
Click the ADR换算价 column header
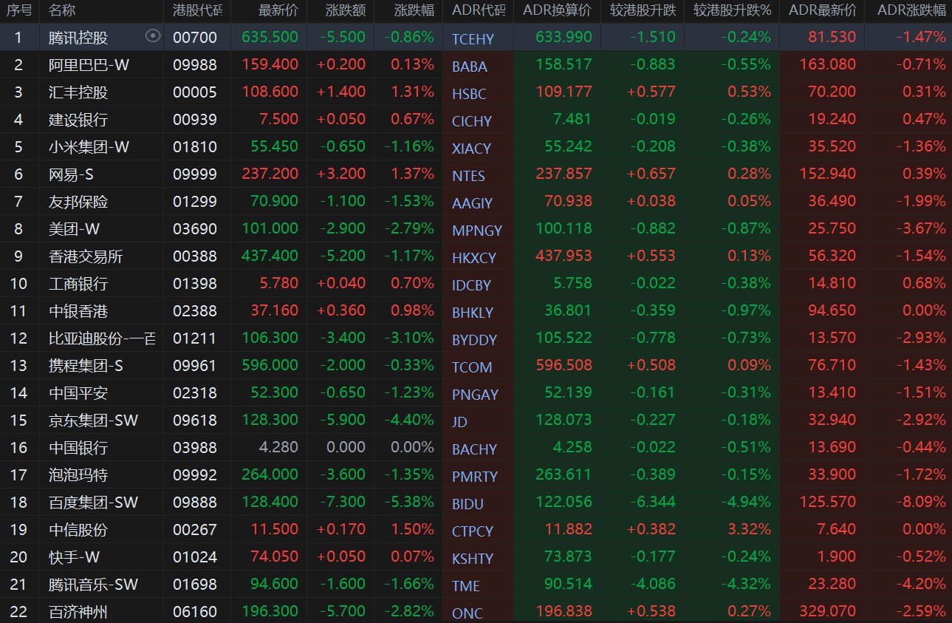coord(557,10)
